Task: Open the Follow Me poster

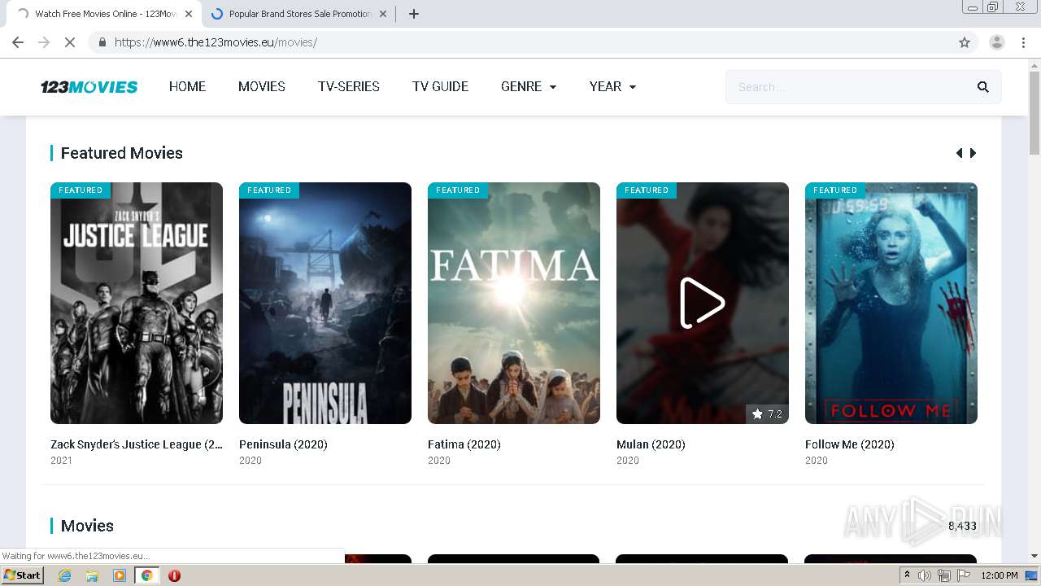Action: [891, 303]
